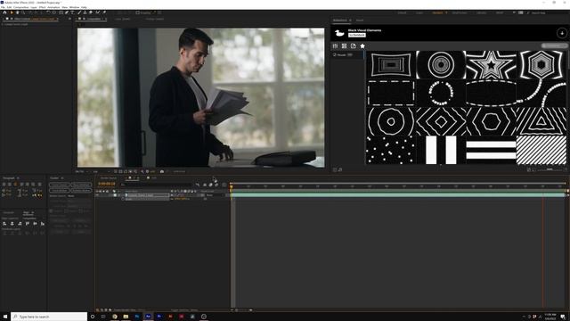570x321 pixels.
Task: Click the Track Motion button
Action: pos(60,190)
